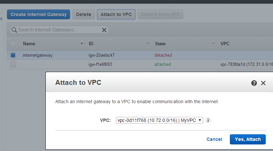This screenshot has width=273, height=151.
Task: Open the VPC selection dropdown
Action: click(x=159, y=120)
